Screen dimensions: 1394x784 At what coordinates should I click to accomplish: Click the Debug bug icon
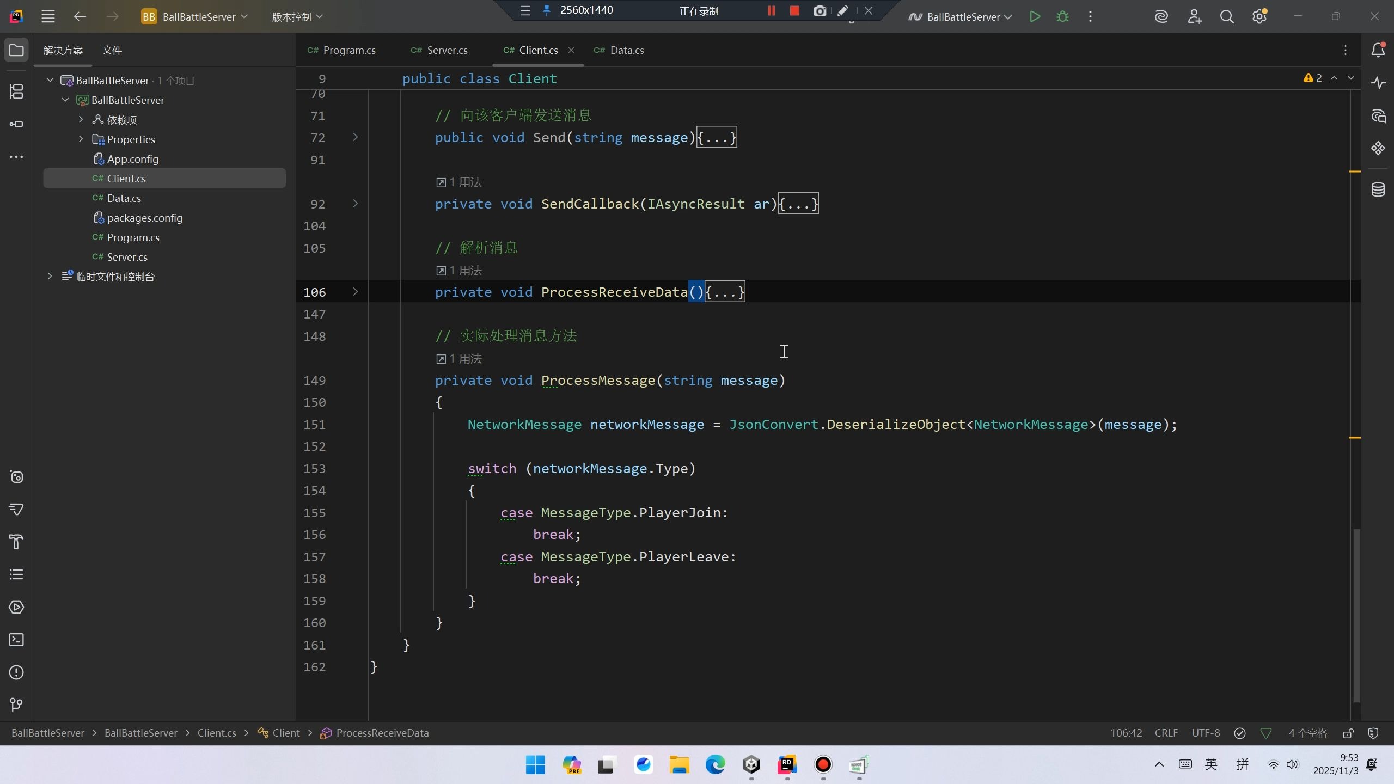click(x=1062, y=17)
